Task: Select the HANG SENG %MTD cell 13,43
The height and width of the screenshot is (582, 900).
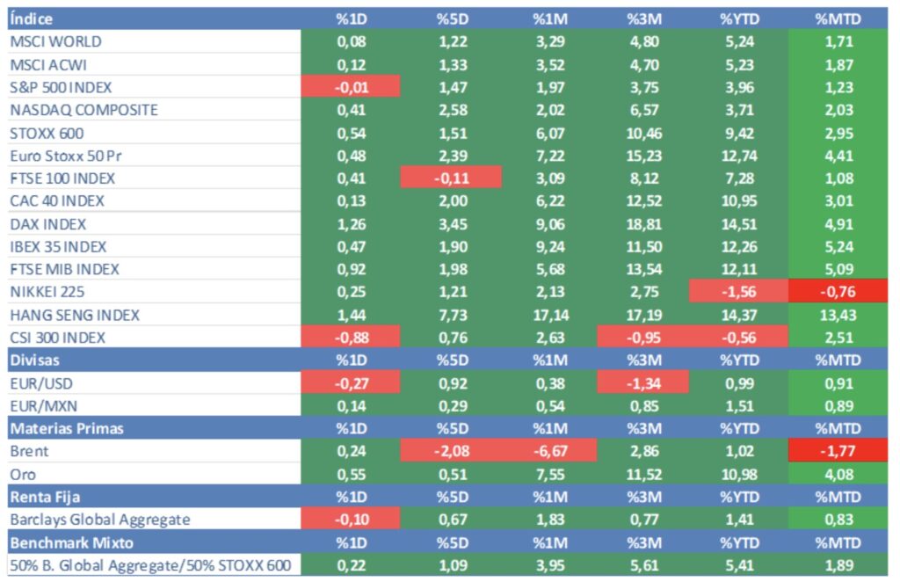Action: 836,315
